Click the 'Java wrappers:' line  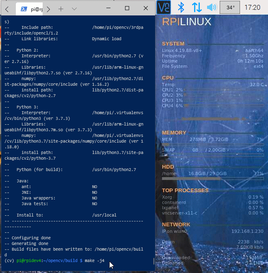(x=51, y=198)
